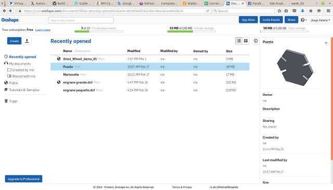Click the details panel scrollbar
The width and height of the screenshot is (333, 190).
tap(332, 99)
